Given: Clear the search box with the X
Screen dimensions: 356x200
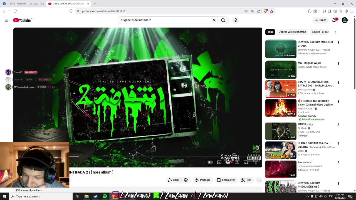Looking at the screenshot, I should (214, 20).
